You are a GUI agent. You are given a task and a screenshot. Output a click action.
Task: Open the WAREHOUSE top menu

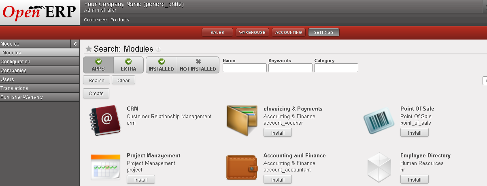click(252, 32)
